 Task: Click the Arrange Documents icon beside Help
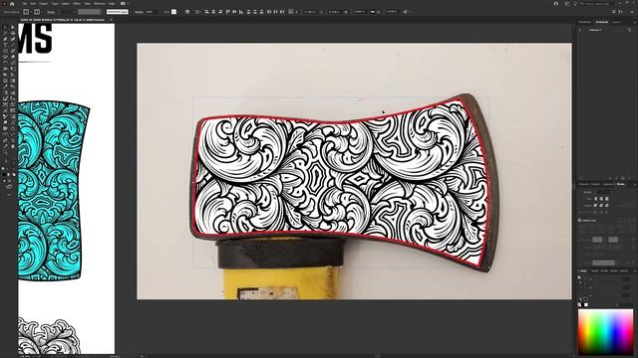click(123, 4)
